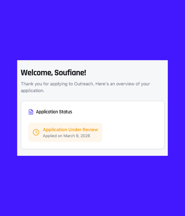The image size is (185, 216).
Task: Click the purple background below the panel
Action: 92,185
